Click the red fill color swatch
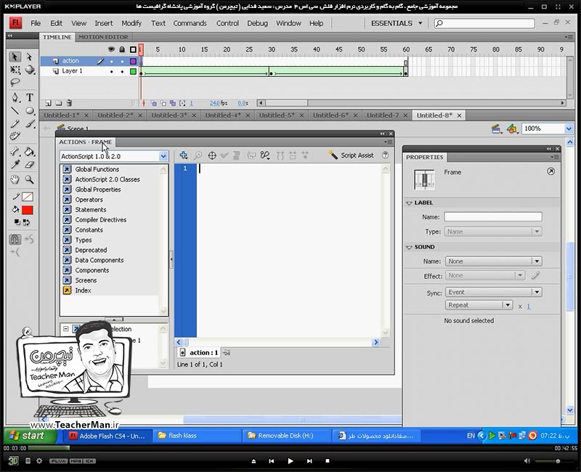 [28, 210]
